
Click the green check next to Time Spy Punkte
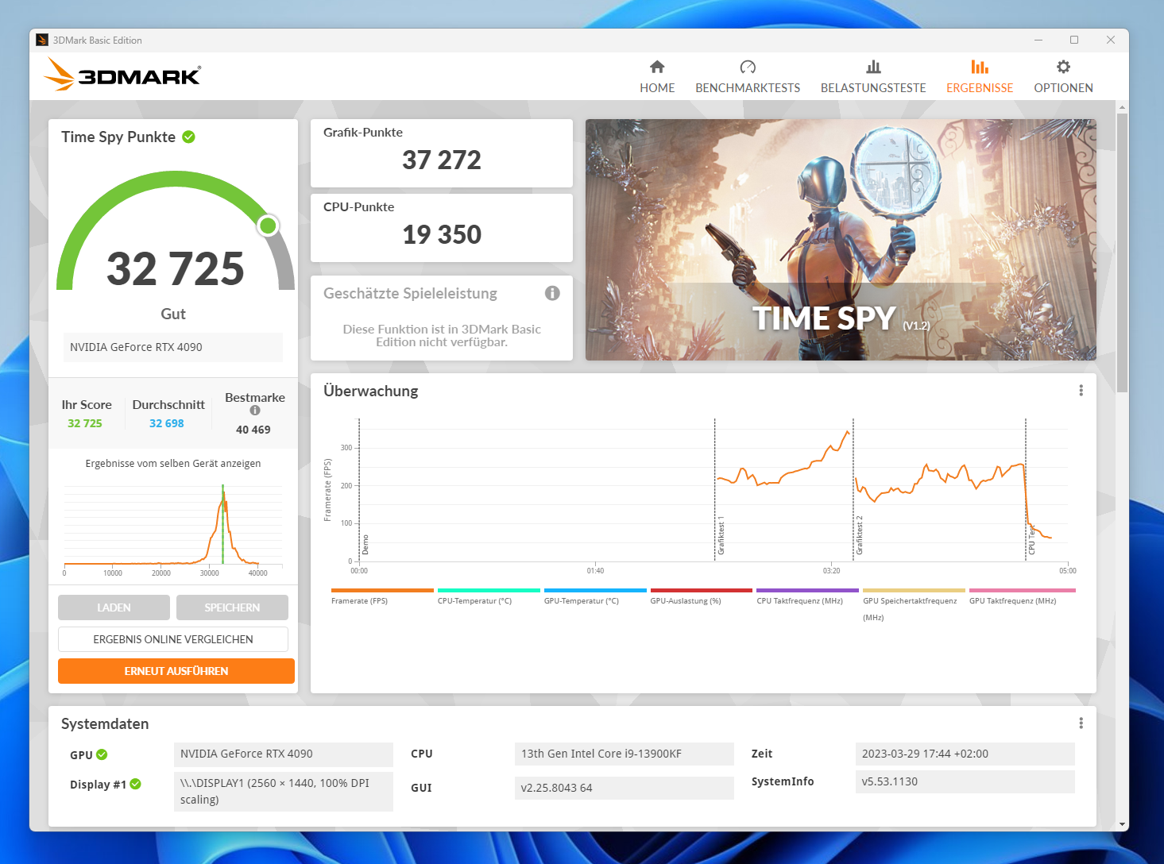tap(189, 137)
